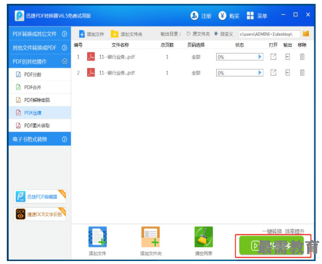Expand the 电子书格式转换 section
This screenshot has height=264, width=322.
click(40, 139)
